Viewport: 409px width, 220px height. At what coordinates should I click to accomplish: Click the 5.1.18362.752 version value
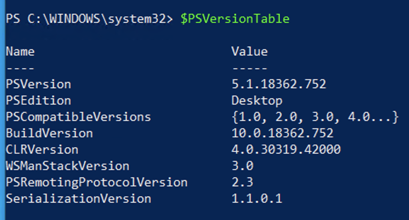point(279,84)
